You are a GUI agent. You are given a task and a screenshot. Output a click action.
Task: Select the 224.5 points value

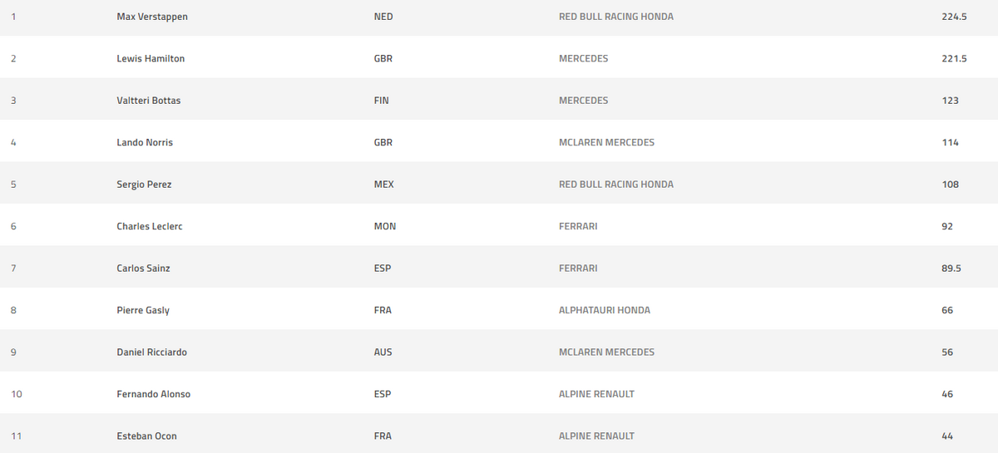coord(954,17)
